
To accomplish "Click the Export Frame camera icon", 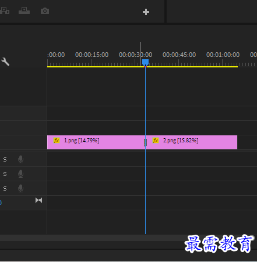I will point(45,11).
